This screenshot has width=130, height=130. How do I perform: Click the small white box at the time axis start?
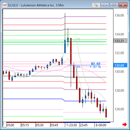(x=5, y=125)
